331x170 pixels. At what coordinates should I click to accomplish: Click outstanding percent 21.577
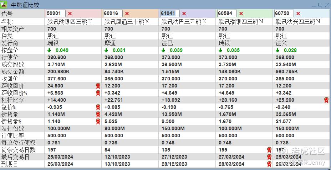tap(283, 121)
